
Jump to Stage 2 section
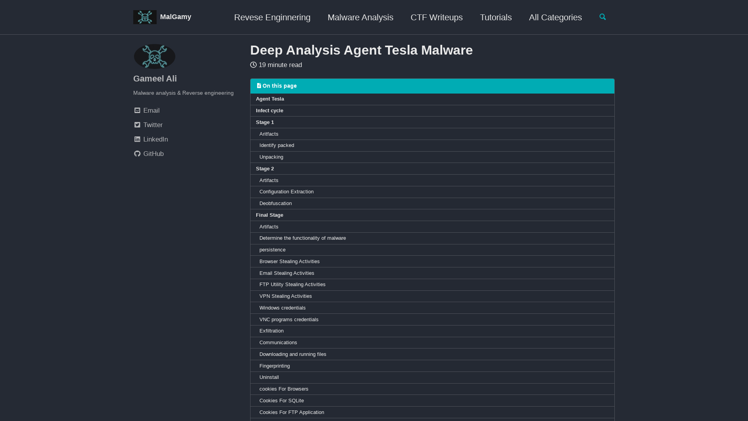(432, 169)
